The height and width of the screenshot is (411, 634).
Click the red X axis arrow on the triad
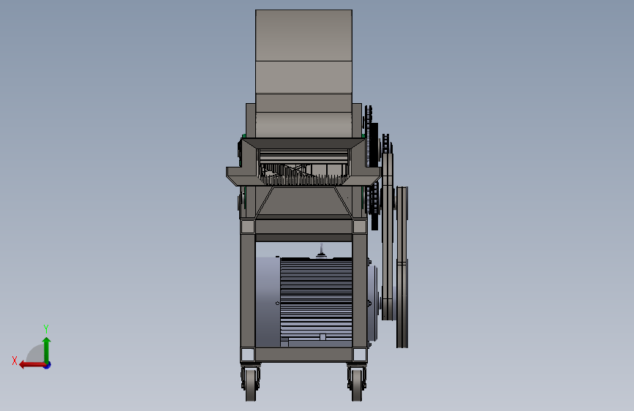tap(32, 365)
